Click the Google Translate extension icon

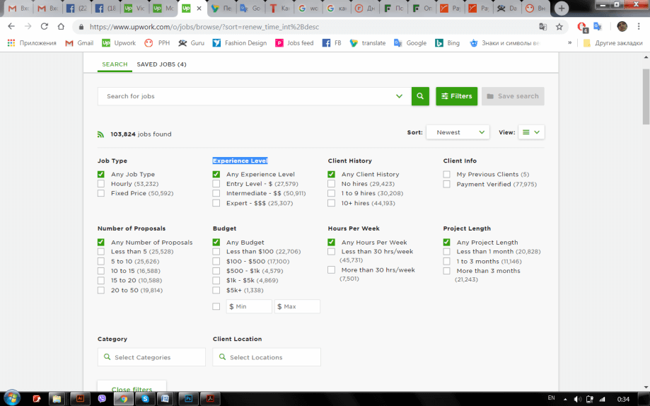pos(598,27)
